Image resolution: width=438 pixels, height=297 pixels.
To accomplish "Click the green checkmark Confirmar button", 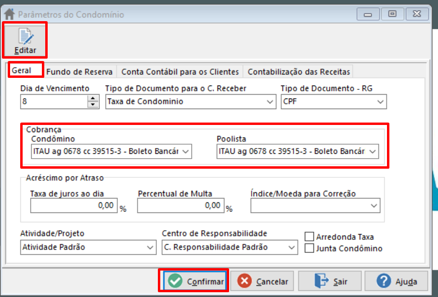I will (x=195, y=281).
